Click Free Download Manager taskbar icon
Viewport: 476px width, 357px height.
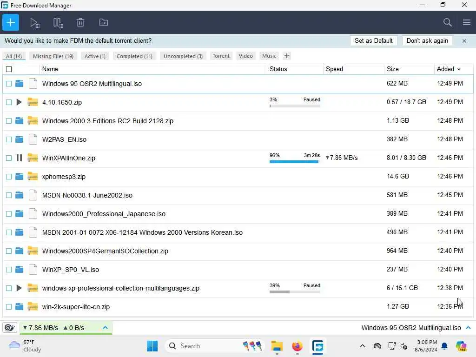317,346
